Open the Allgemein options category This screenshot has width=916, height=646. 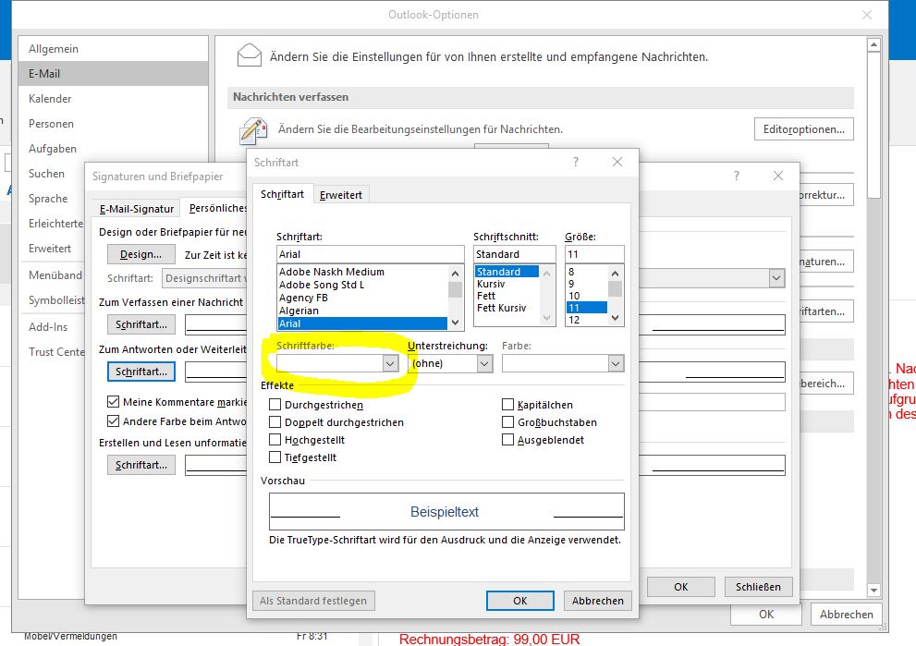(114, 49)
